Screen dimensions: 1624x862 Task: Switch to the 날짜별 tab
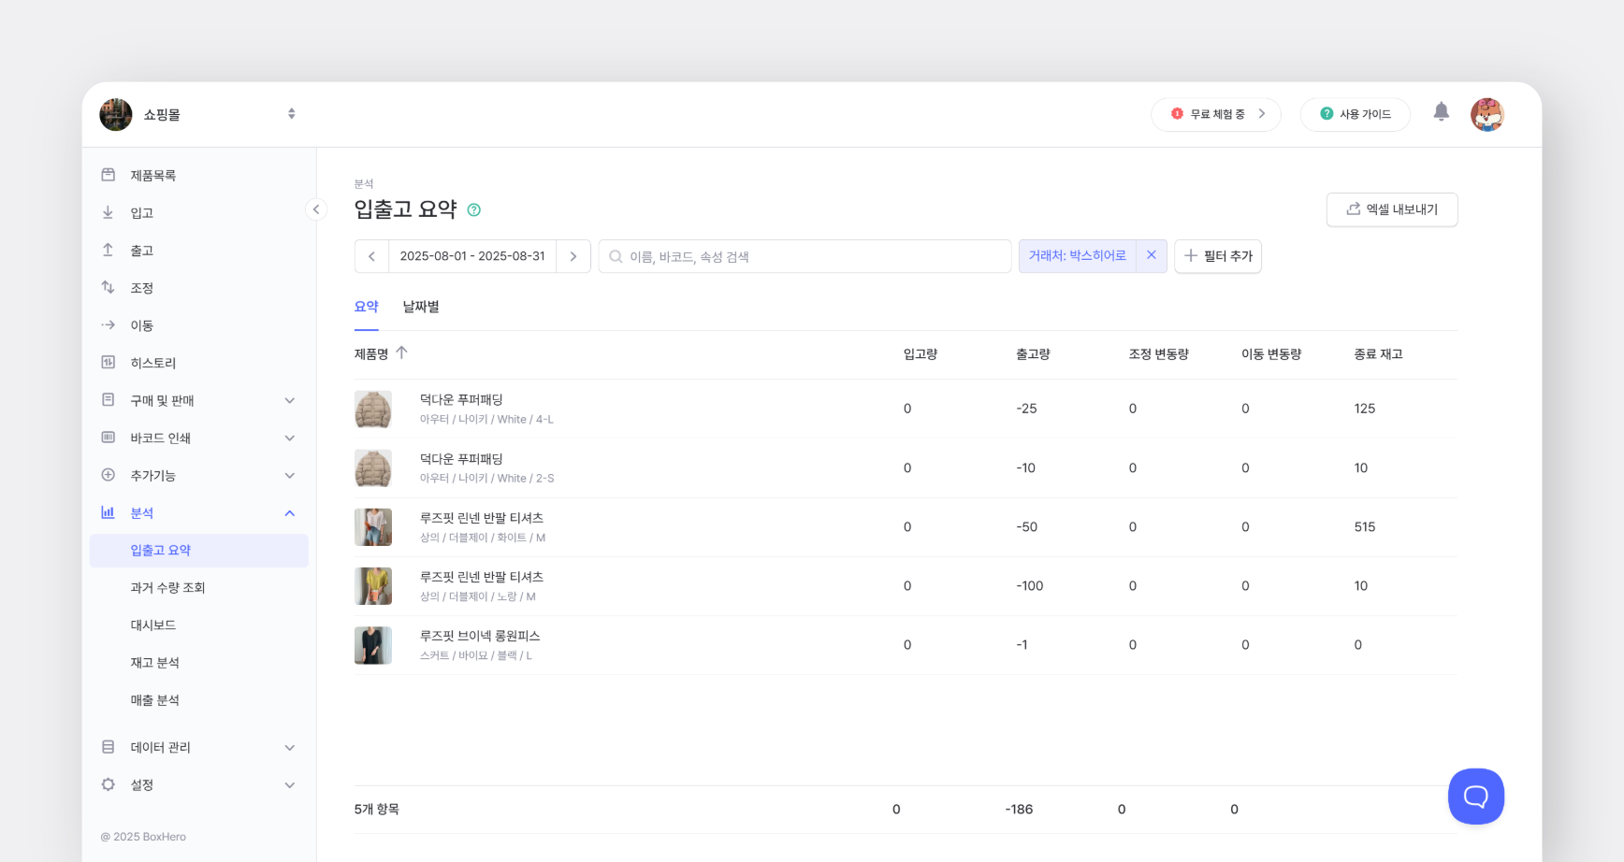coord(421,307)
